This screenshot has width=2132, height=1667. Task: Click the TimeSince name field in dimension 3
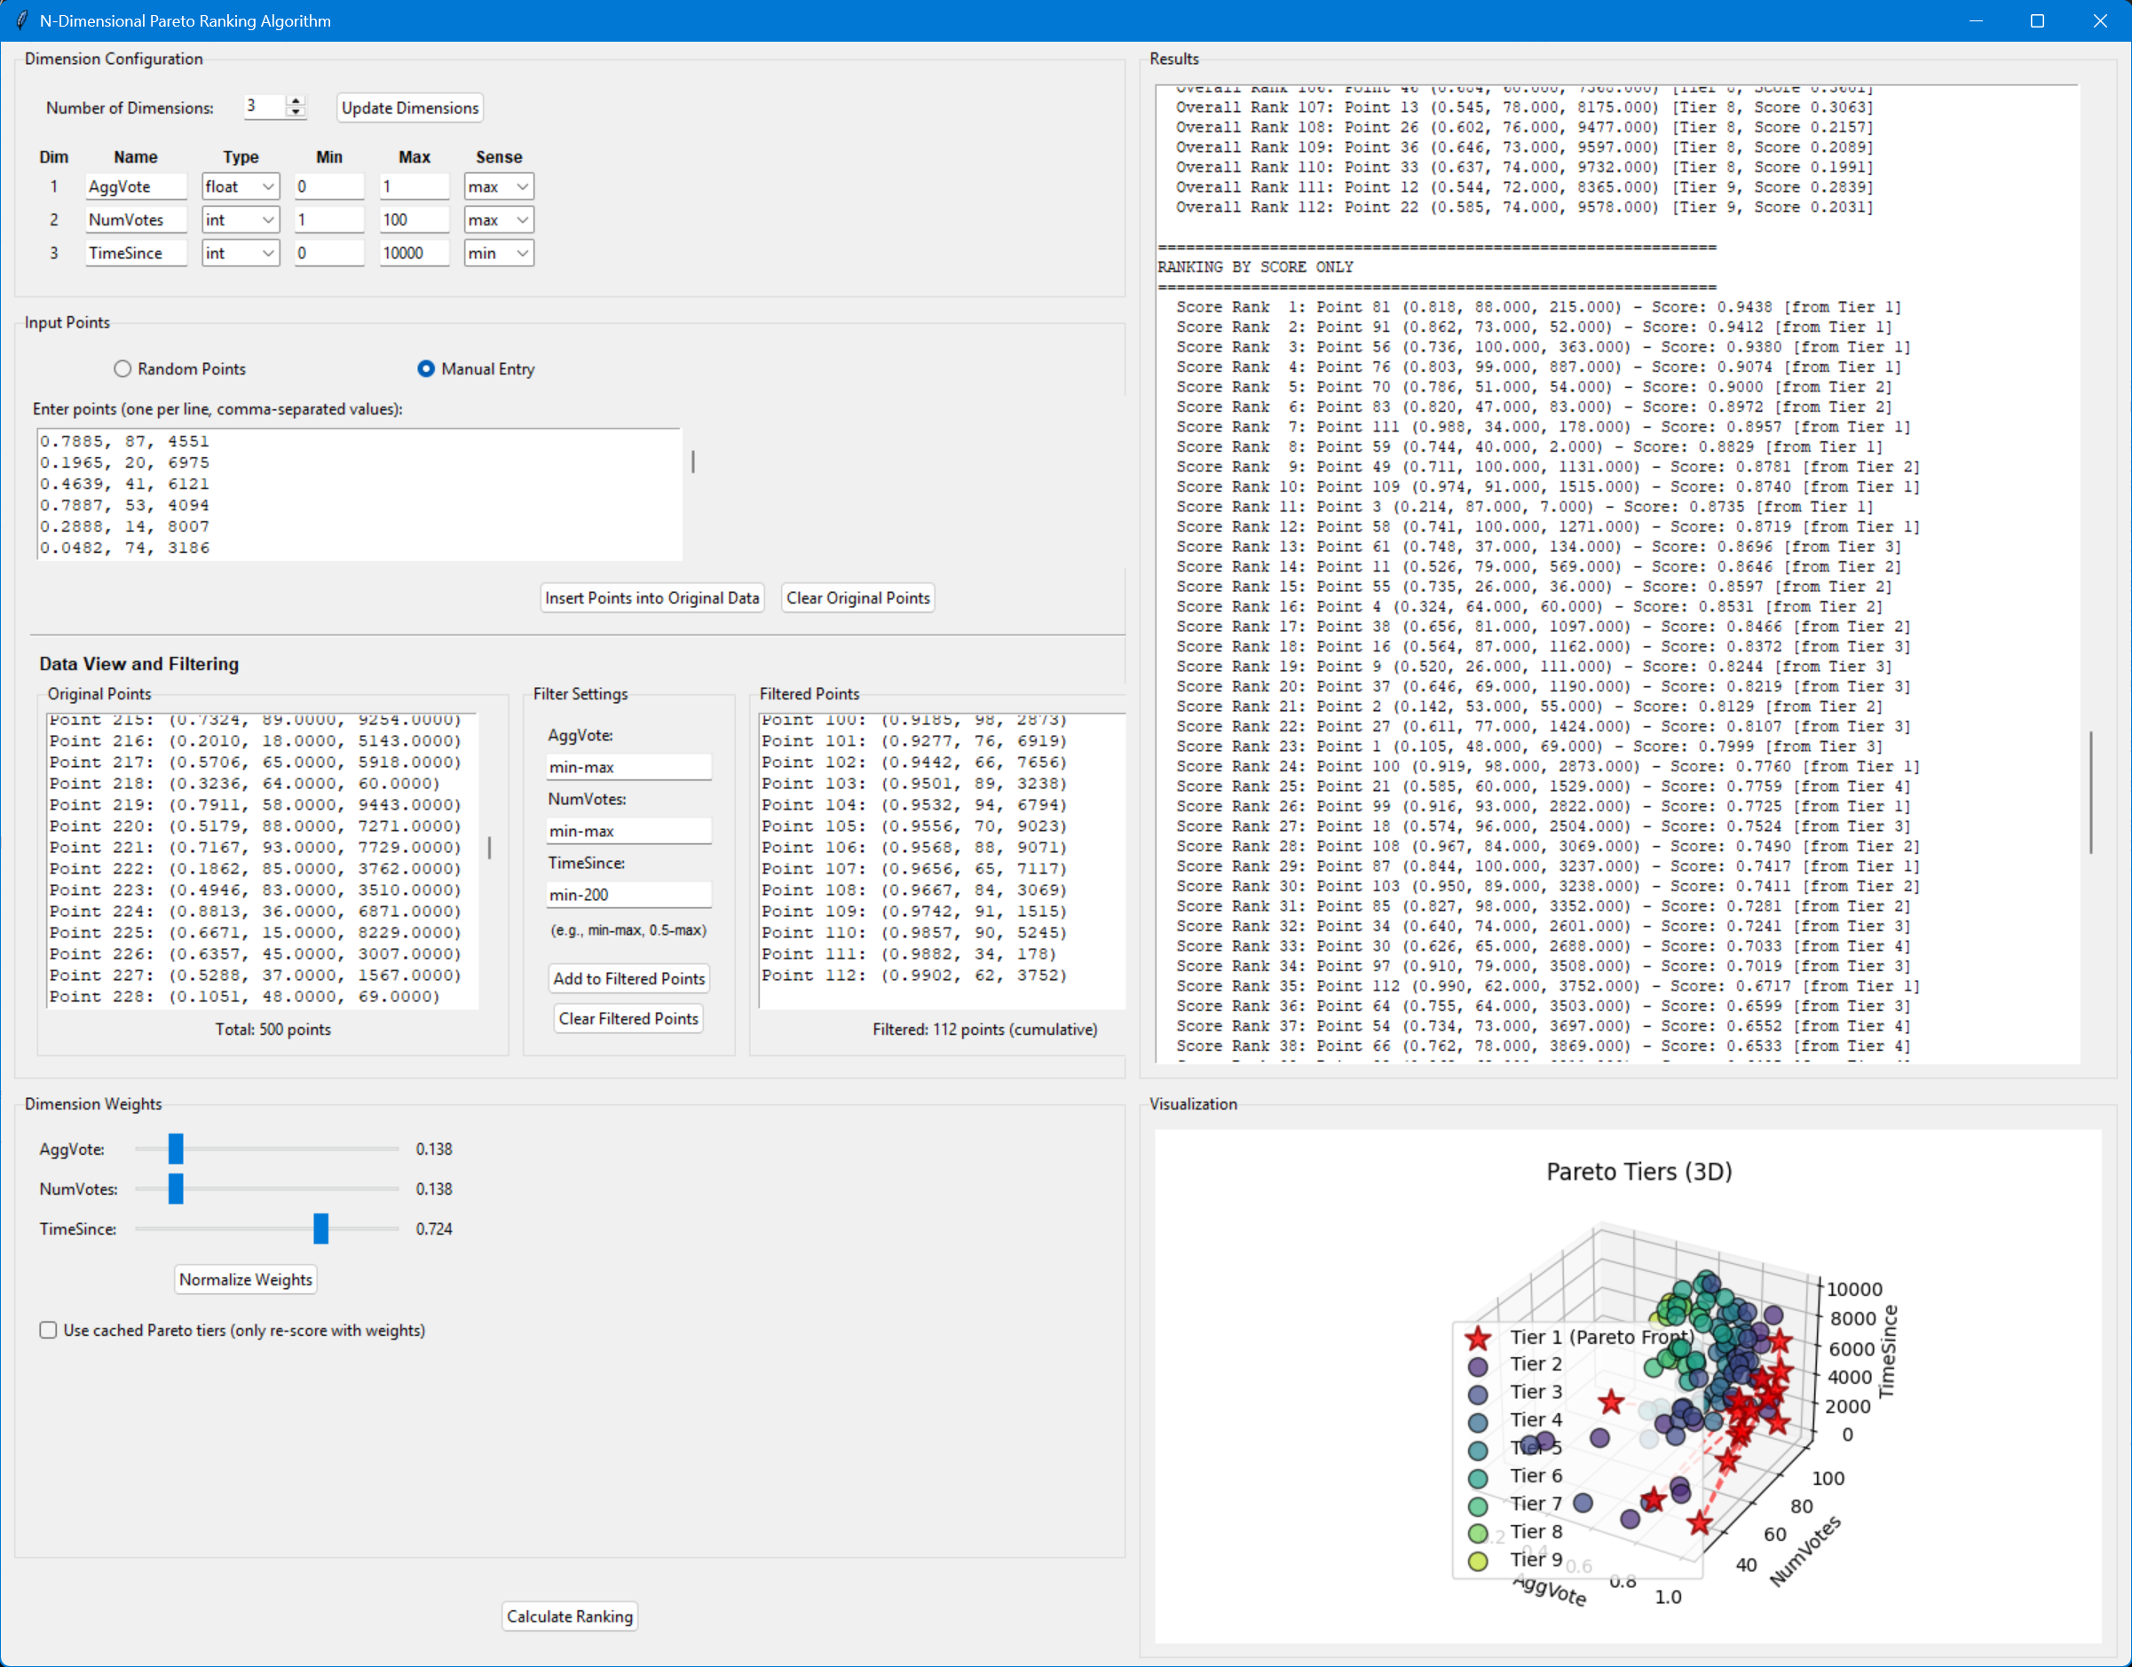[x=136, y=253]
